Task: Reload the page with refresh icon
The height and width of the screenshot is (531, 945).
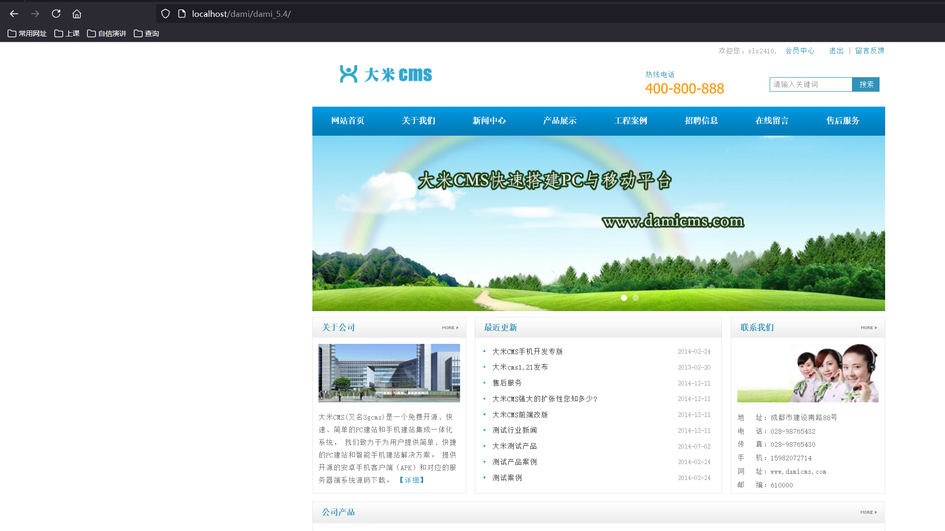Action: (56, 14)
